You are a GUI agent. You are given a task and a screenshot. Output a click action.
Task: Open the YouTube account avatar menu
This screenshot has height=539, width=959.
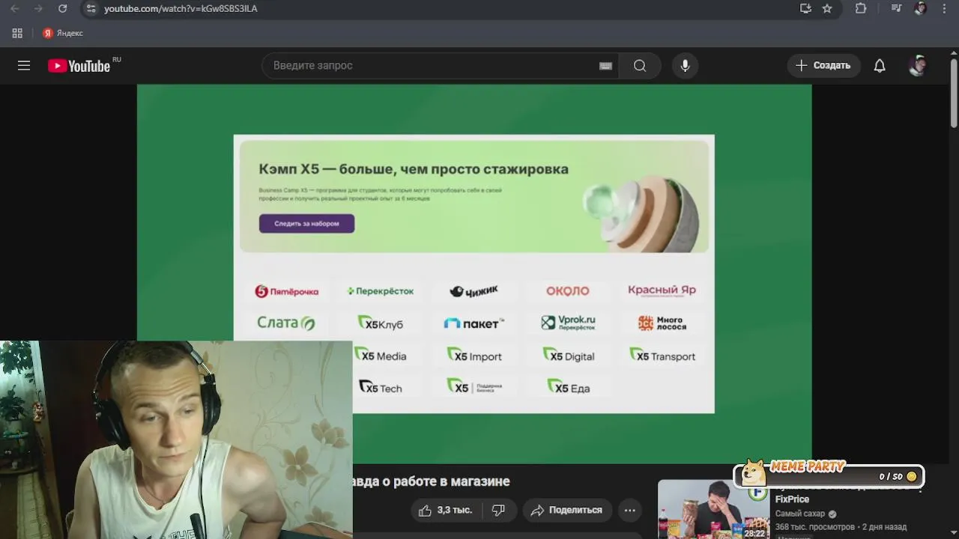918,66
